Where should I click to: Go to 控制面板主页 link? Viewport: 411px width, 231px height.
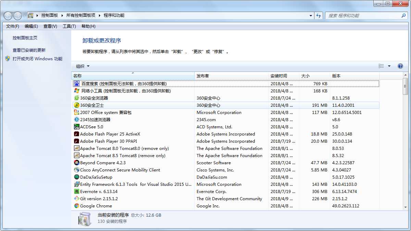[x=25, y=38]
